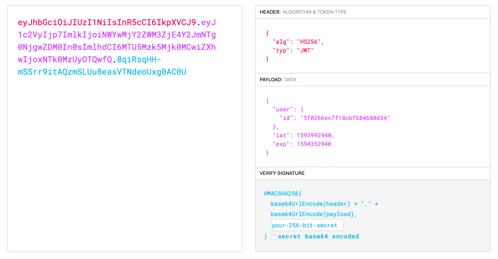Enable the secret base64 encoded checkbox
Viewport: 498px width, 259px height.
click(273, 237)
